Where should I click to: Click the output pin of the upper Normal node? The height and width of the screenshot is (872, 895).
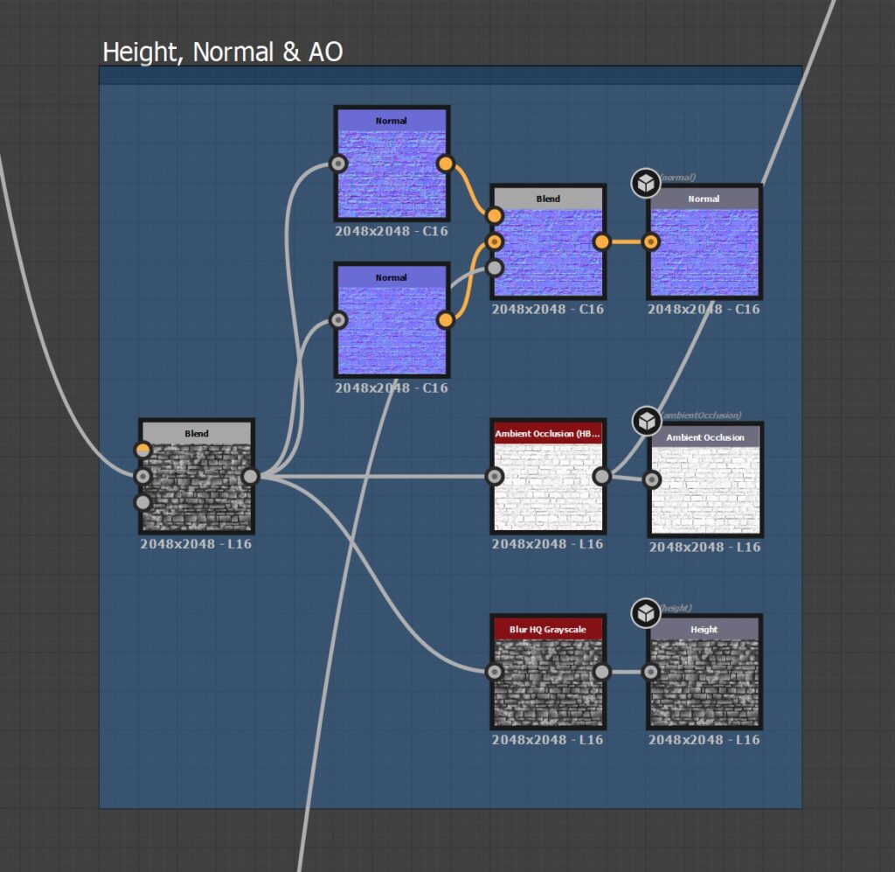coord(447,164)
